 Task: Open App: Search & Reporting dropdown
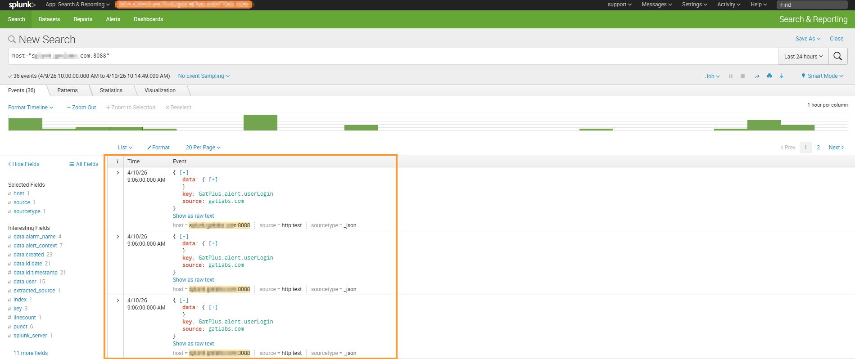point(77,4)
